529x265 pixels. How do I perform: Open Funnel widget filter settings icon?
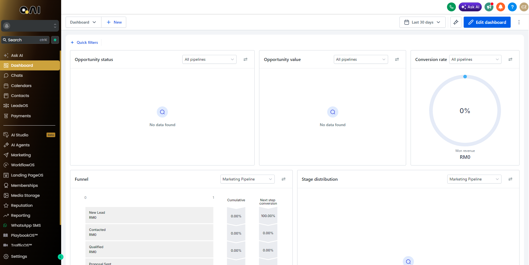pyautogui.click(x=284, y=179)
